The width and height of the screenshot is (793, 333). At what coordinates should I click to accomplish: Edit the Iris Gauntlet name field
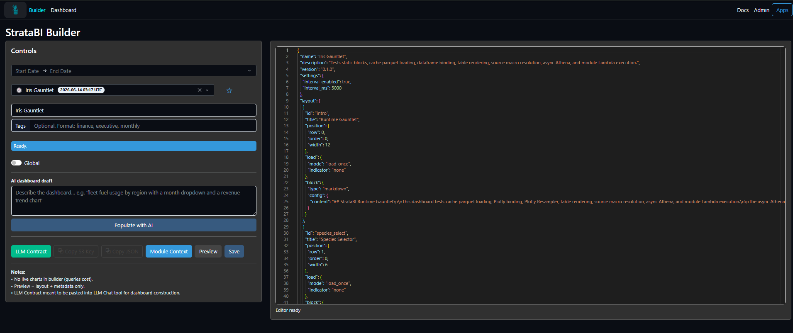pyautogui.click(x=134, y=110)
